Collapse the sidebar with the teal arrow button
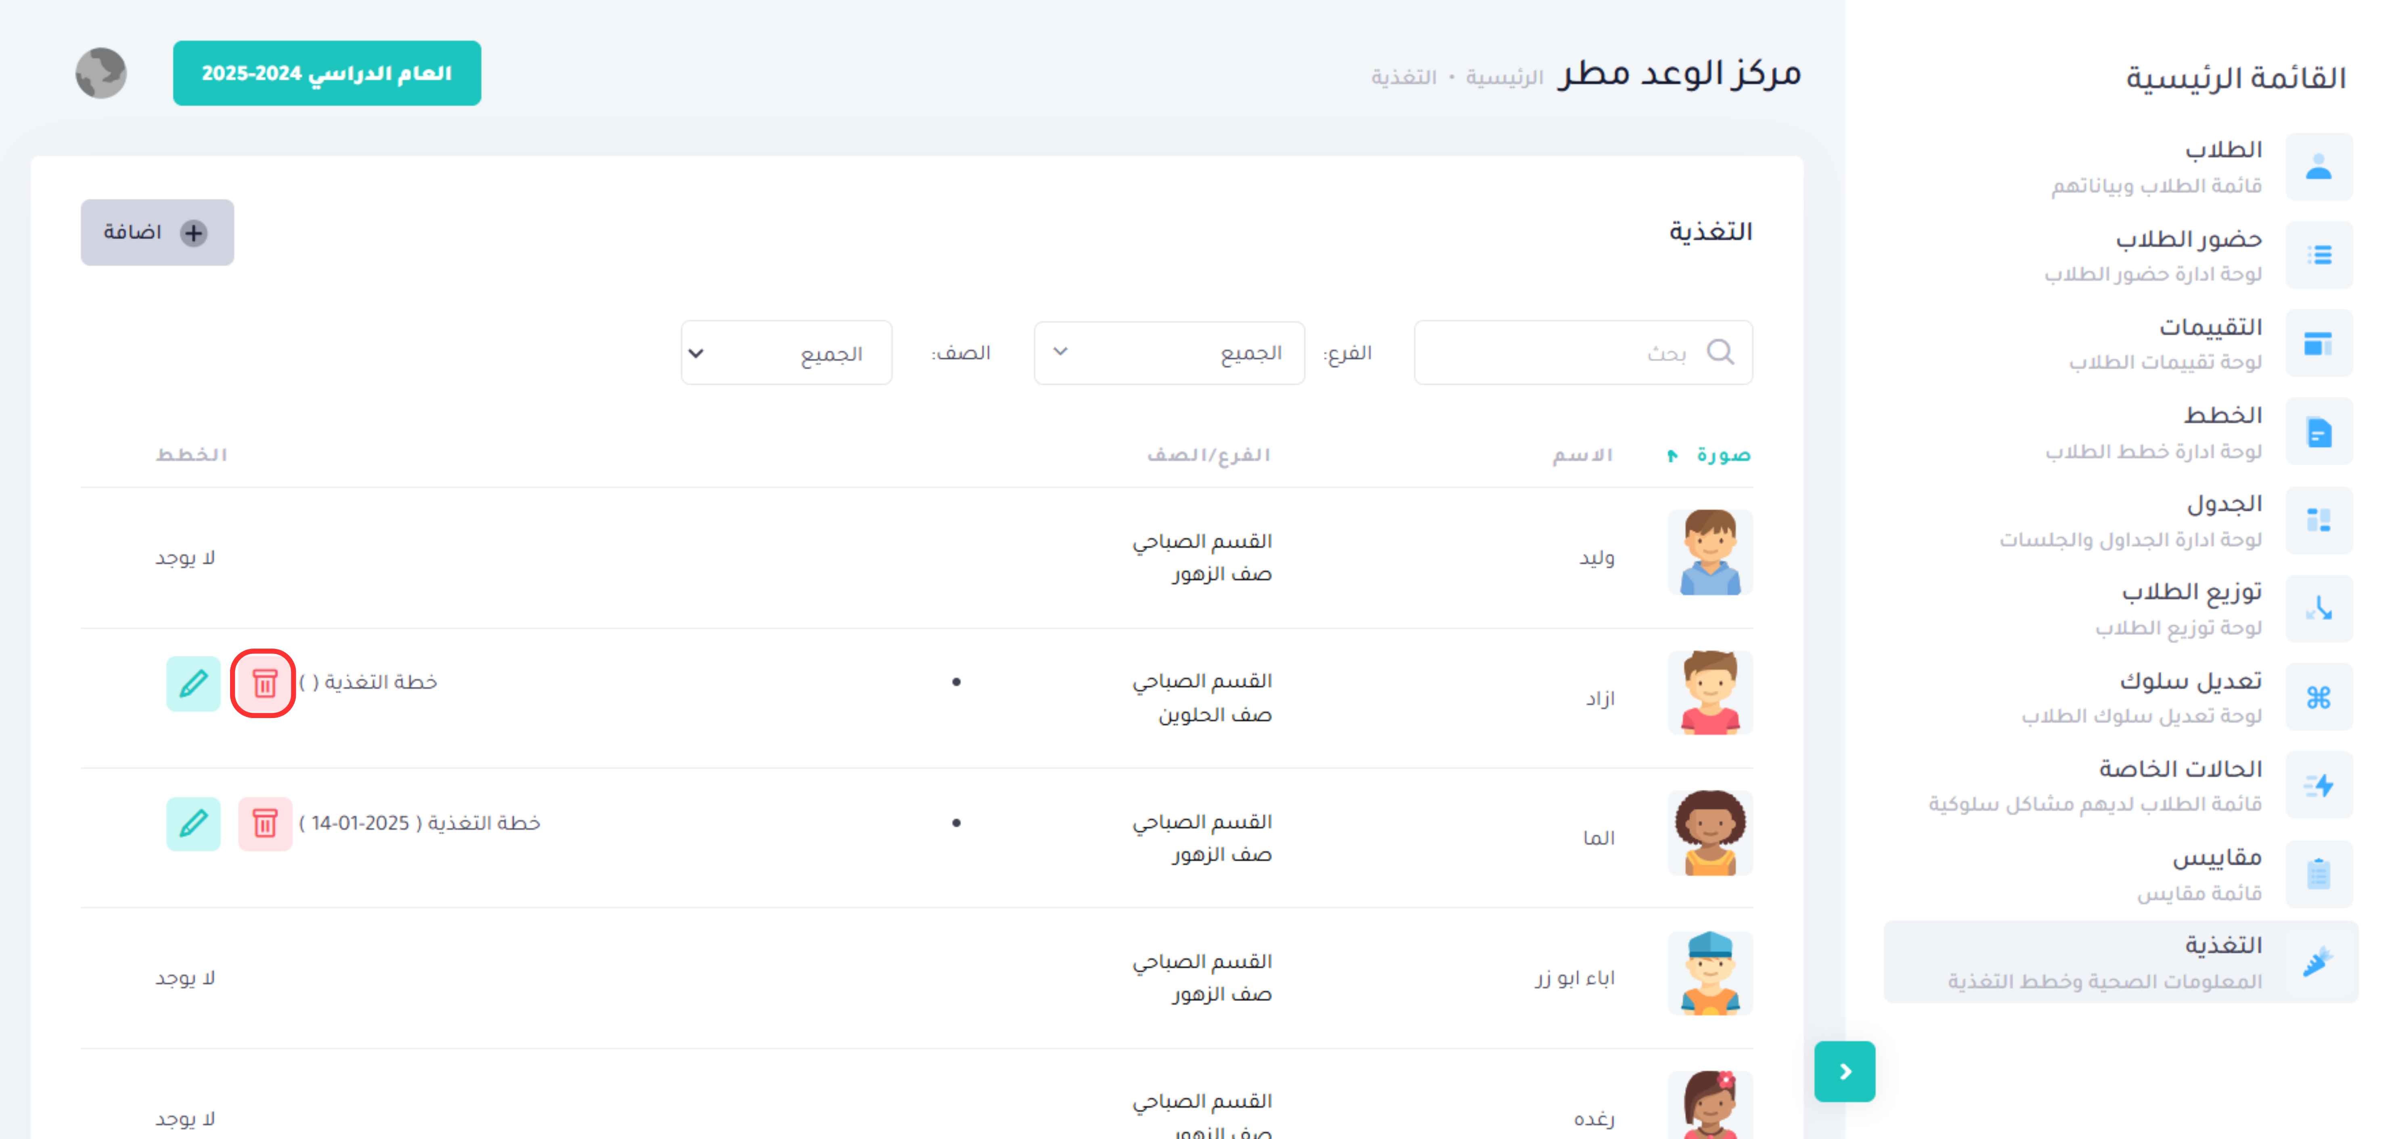The height and width of the screenshot is (1139, 2388). click(x=1845, y=1071)
